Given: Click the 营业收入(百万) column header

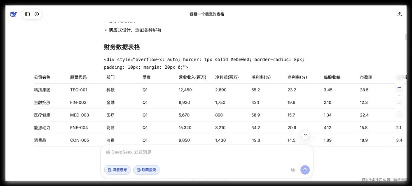Looking at the screenshot, I should coord(192,77).
